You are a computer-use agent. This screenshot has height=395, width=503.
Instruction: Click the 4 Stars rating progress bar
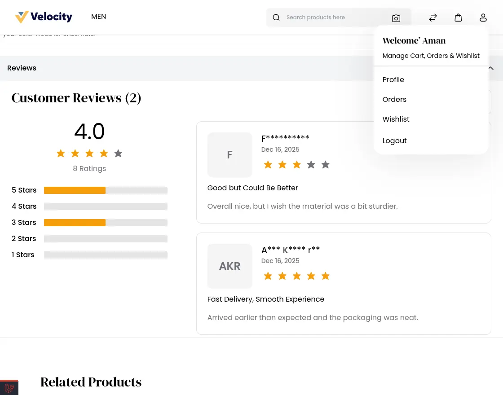tap(106, 206)
